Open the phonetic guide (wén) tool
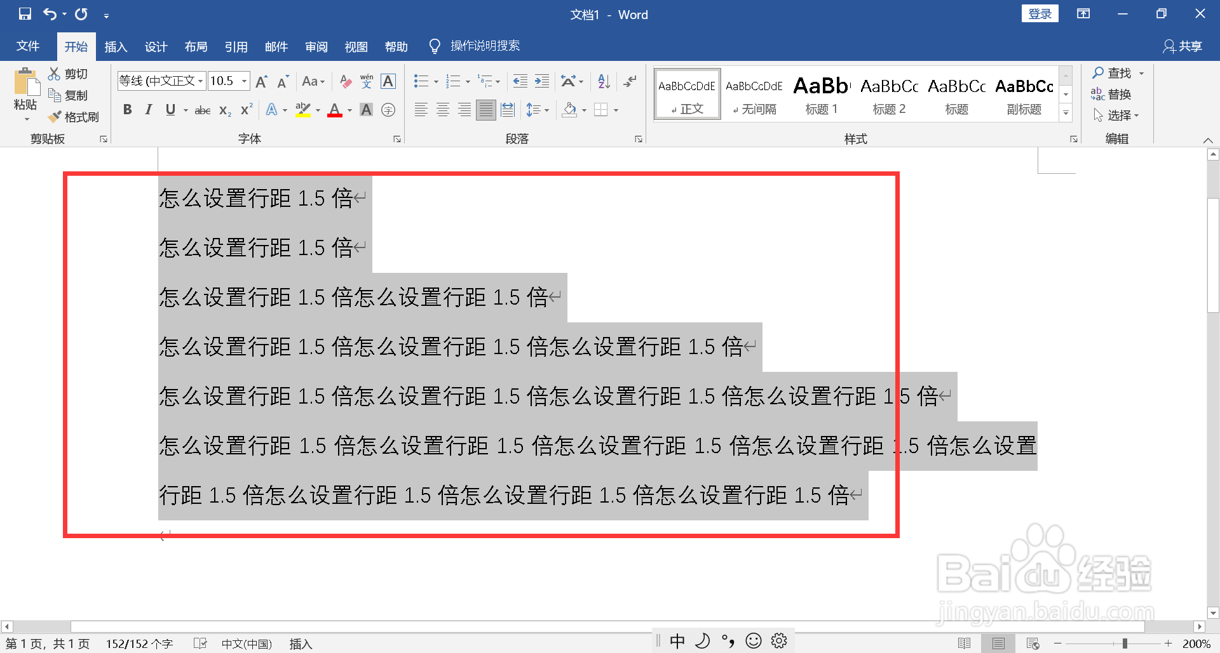Viewport: 1220px width, 653px height. pyautogui.click(x=367, y=81)
